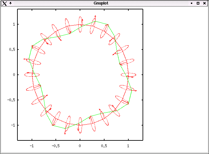Click the y-axis label 0.5
Image resolution: width=209 pixels, height=154 pixels.
[12, 49]
